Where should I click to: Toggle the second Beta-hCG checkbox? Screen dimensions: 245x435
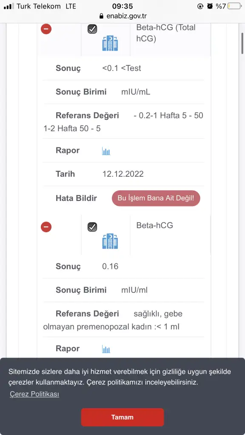point(92,227)
